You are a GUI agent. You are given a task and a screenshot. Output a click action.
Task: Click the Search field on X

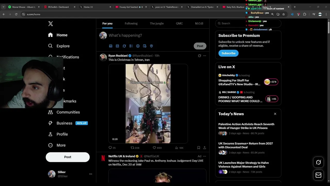(x=248, y=24)
